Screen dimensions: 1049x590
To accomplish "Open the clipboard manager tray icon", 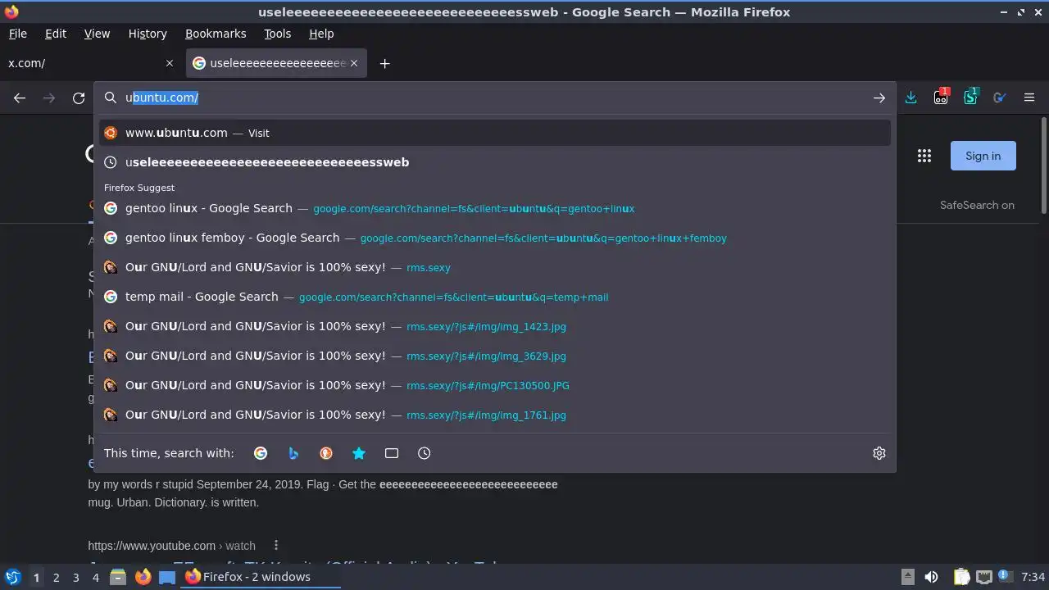I will (x=962, y=577).
